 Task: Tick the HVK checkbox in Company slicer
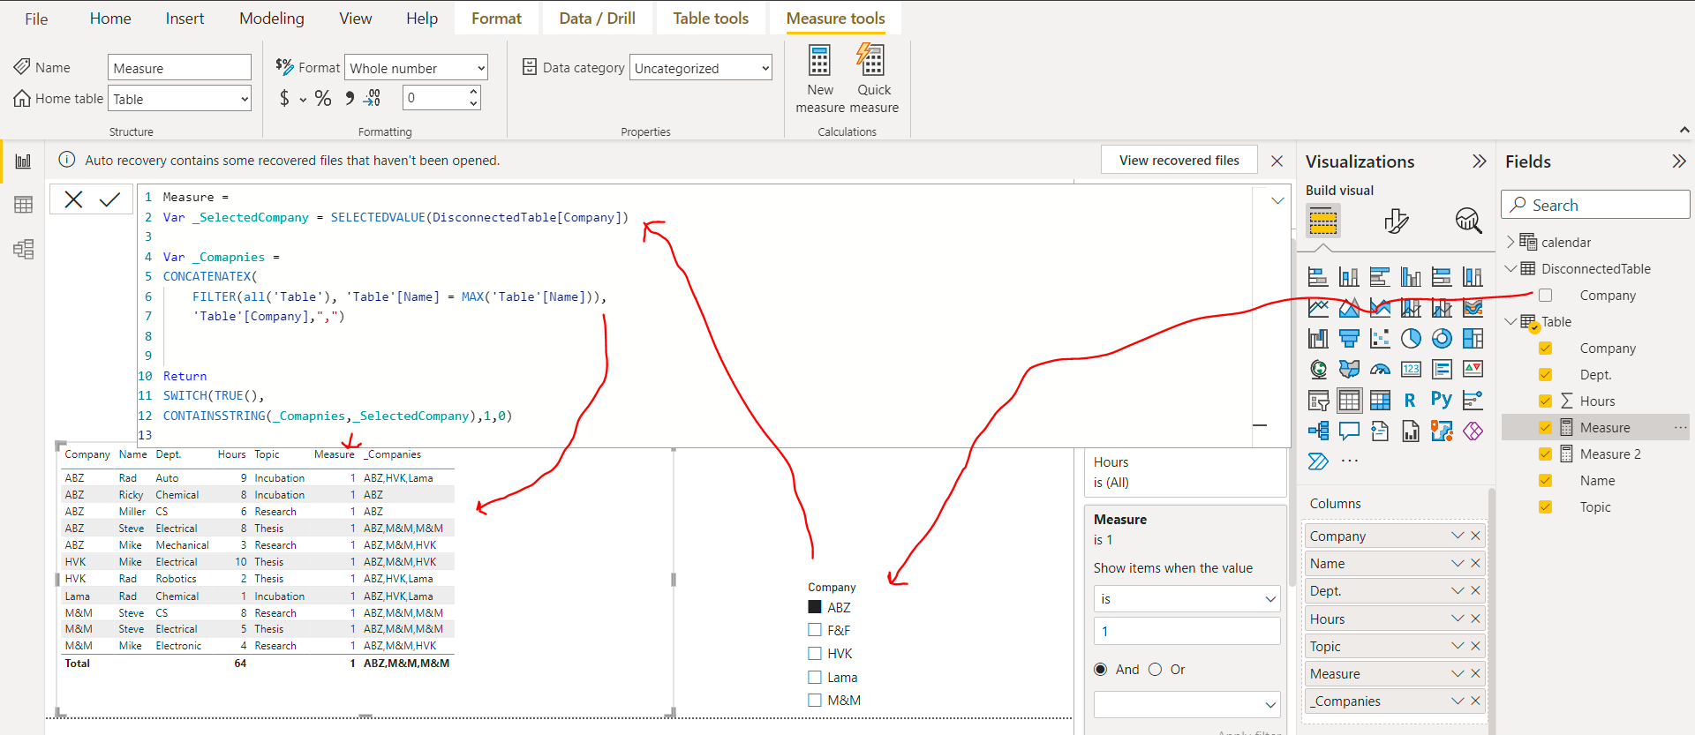pyautogui.click(x=815, y=653)
